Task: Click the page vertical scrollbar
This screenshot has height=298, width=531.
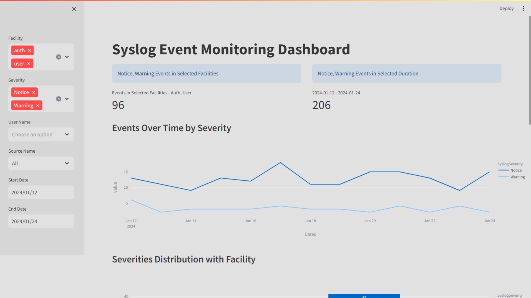Action: pos(530,70)
